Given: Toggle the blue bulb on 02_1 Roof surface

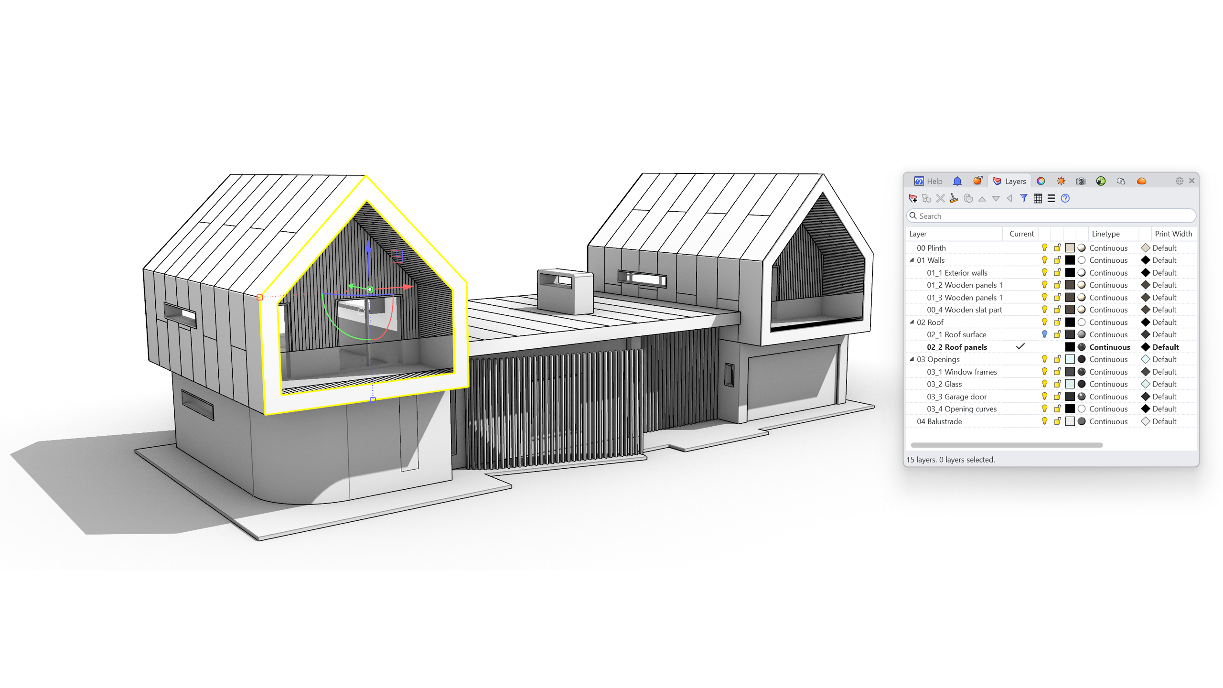Looking at the screenshot, I should pyautogui.click(x=1045, y=334).
